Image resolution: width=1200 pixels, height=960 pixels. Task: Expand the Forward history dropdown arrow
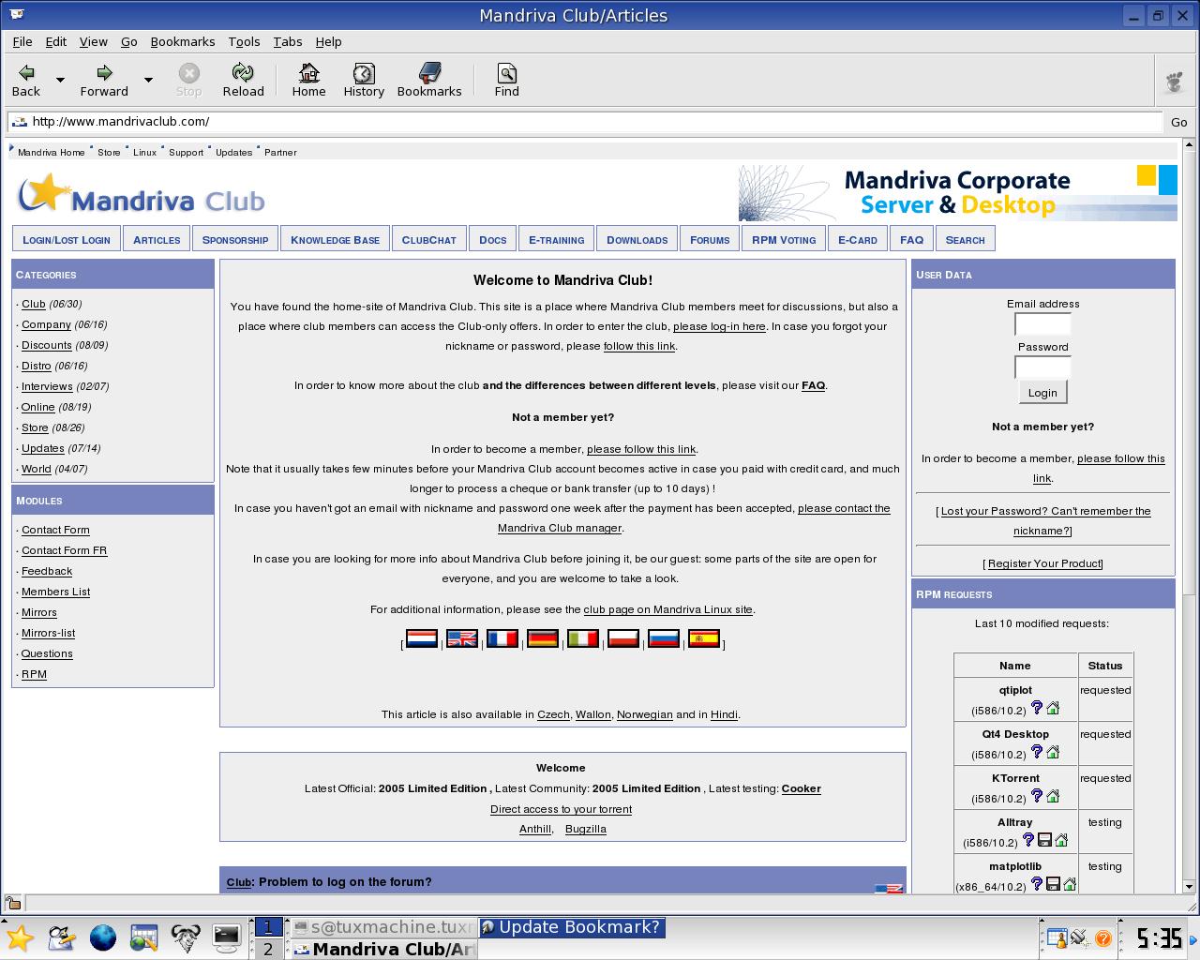tap(148, 81)
